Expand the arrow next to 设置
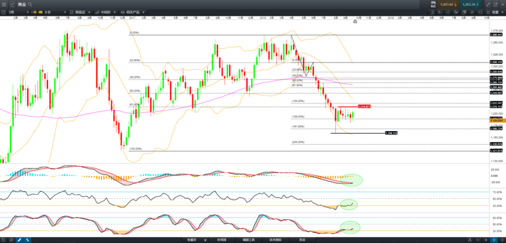Image resolution: width=506 pixels, height=243 pixels. [503, 13]
